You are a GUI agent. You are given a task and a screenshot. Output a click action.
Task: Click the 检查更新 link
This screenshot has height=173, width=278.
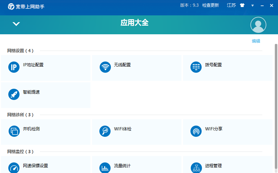[211, 5]
